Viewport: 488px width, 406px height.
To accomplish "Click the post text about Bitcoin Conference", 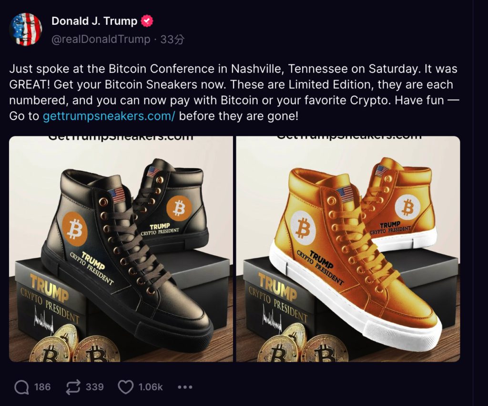I will (x=233, y=85).
